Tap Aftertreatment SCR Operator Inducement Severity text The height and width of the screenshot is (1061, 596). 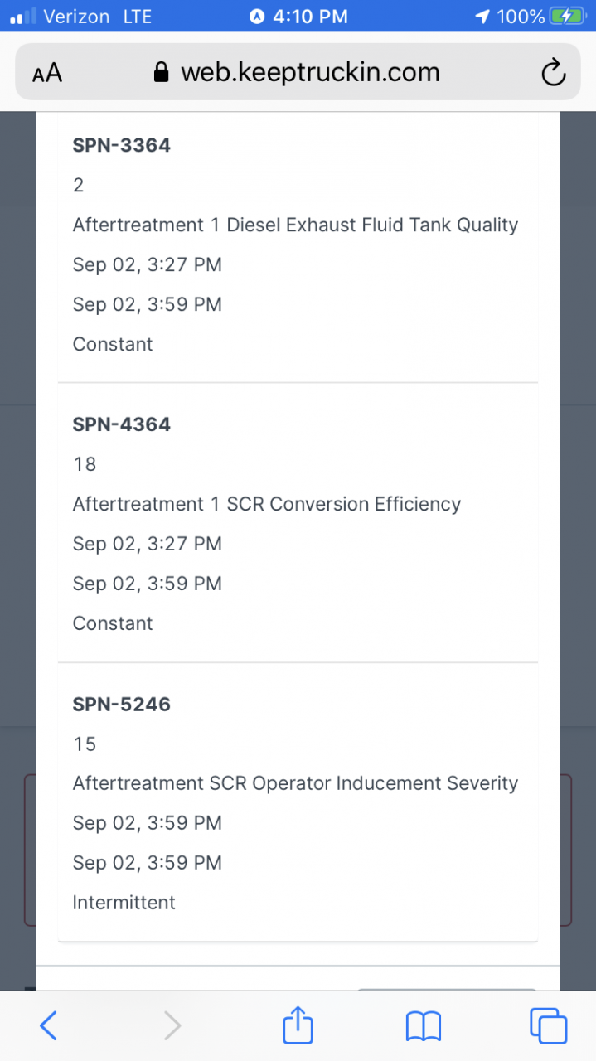295,784
